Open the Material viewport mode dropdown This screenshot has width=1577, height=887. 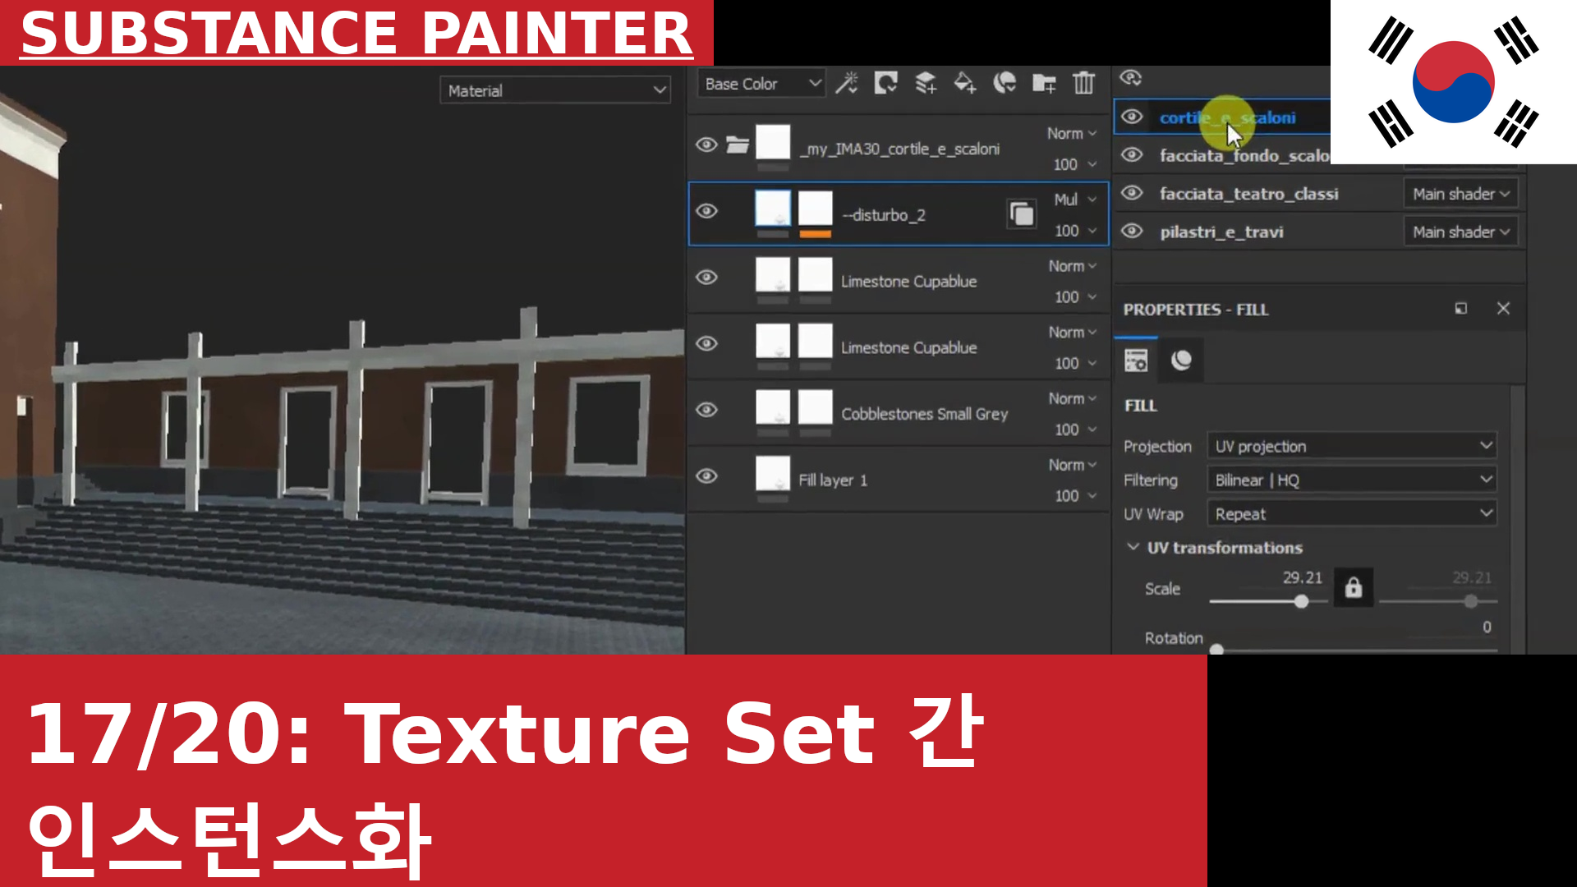[x=555, y=90]
